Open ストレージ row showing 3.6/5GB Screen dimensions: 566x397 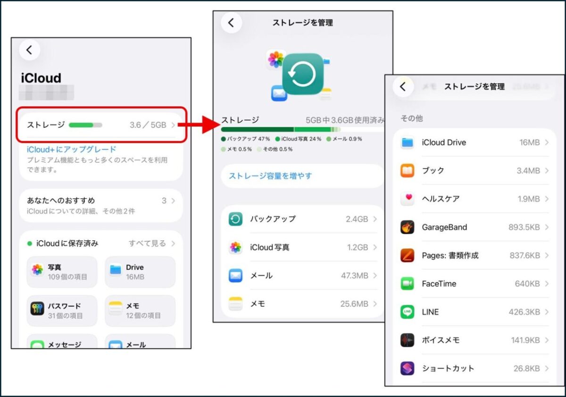[101, 125]
